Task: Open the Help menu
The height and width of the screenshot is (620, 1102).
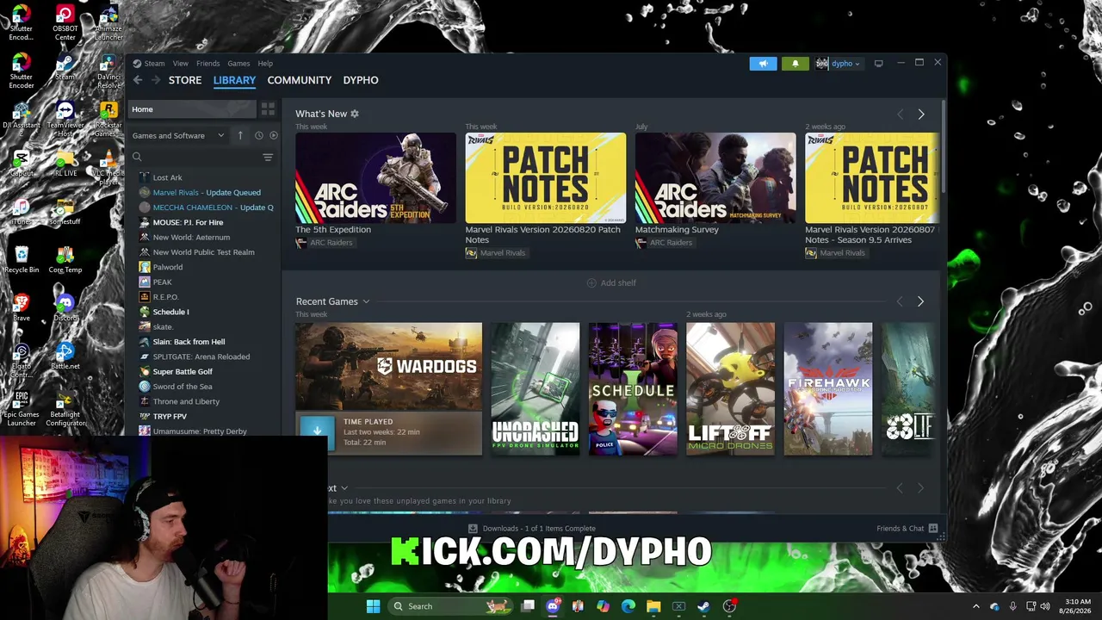Action: [x=265, y=64]
